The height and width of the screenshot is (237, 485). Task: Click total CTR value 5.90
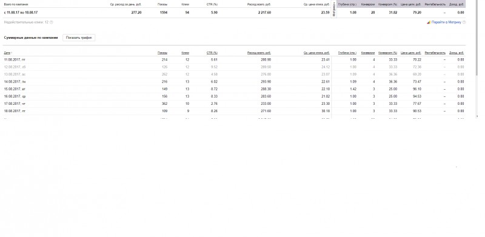[214, 13]
